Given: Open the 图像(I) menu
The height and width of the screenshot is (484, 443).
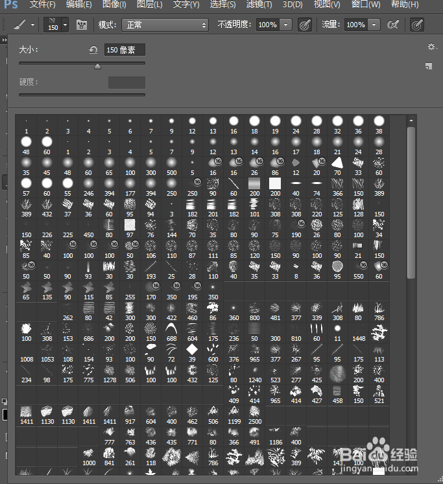Looking at the screenshot, I should pos(114,5).
